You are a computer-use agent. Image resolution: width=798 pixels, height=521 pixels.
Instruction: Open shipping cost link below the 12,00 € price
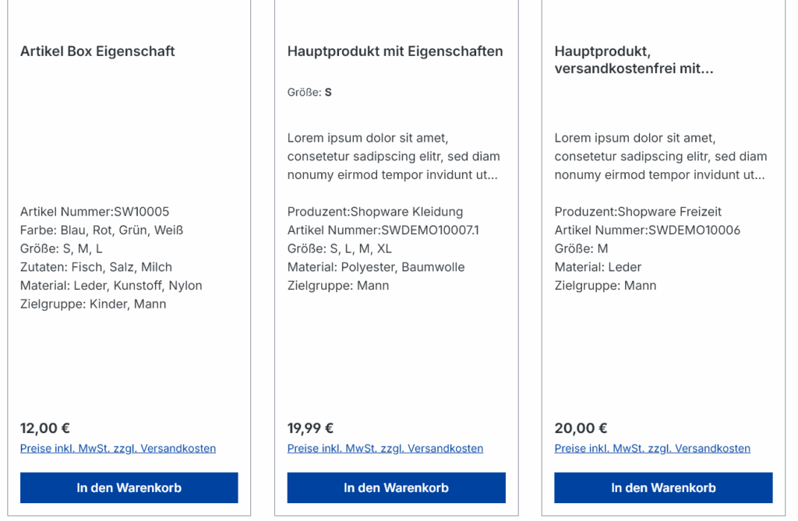[118, 449]
